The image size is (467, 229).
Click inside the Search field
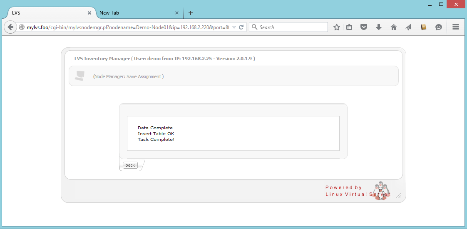[291, 27]
